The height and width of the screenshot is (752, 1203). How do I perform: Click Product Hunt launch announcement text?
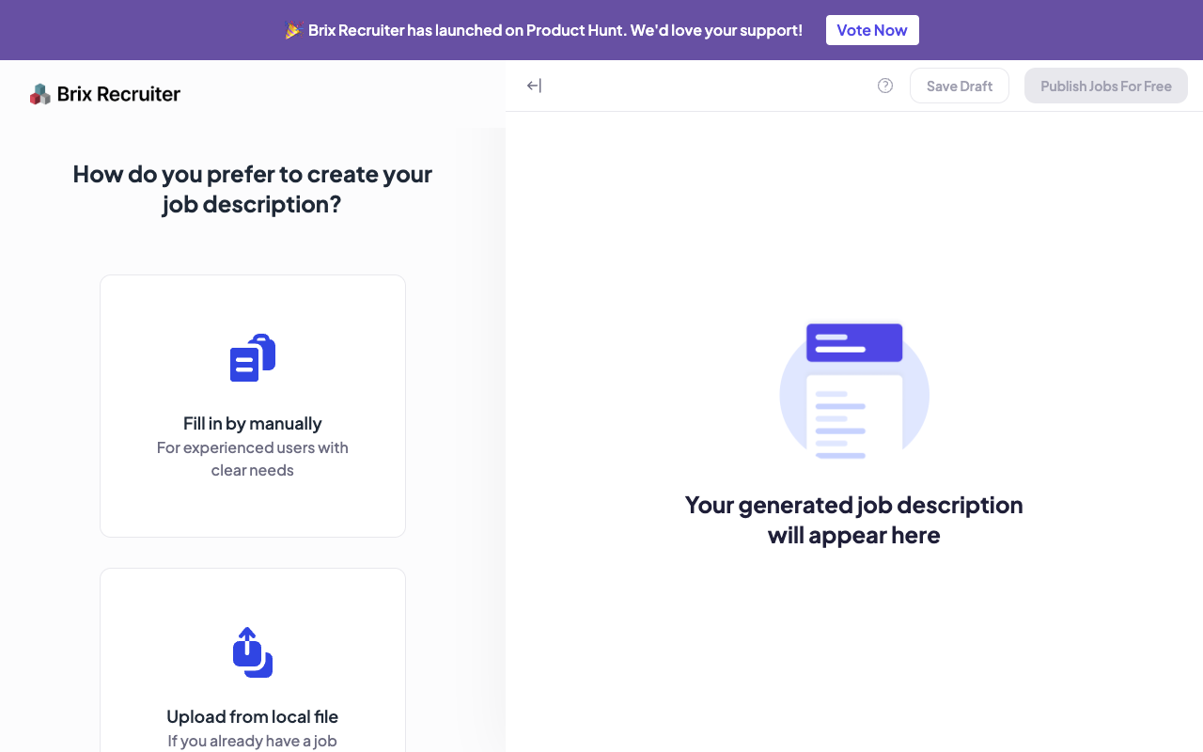[x=555, y=30]
